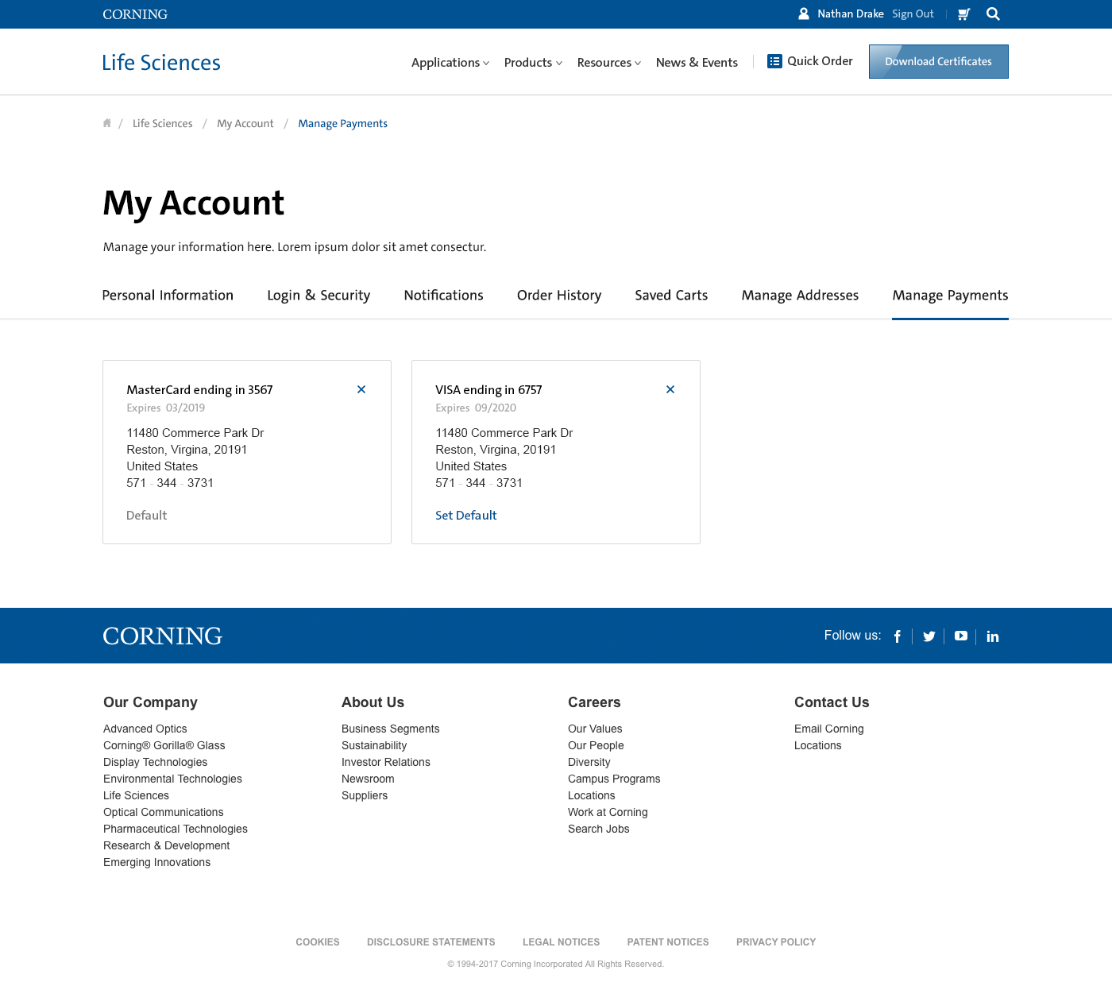This screenshot has height=986, width=1112.
Task: Open Search Jobs careers link
Action: [599, 829]
